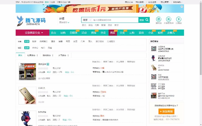This screenshot has height=126, width=202.
Task: Open 团购 in the navigation bar
Action: 63,33
